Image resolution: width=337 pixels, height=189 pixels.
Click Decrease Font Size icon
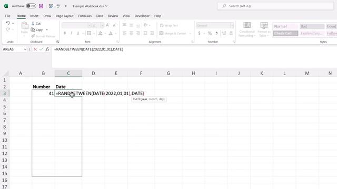(x=114, y=25)
